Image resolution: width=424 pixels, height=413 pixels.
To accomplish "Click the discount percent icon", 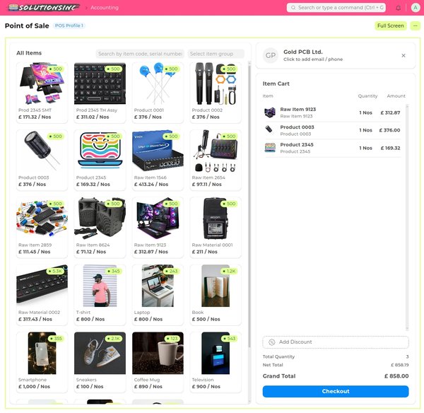I will (272, 342).
